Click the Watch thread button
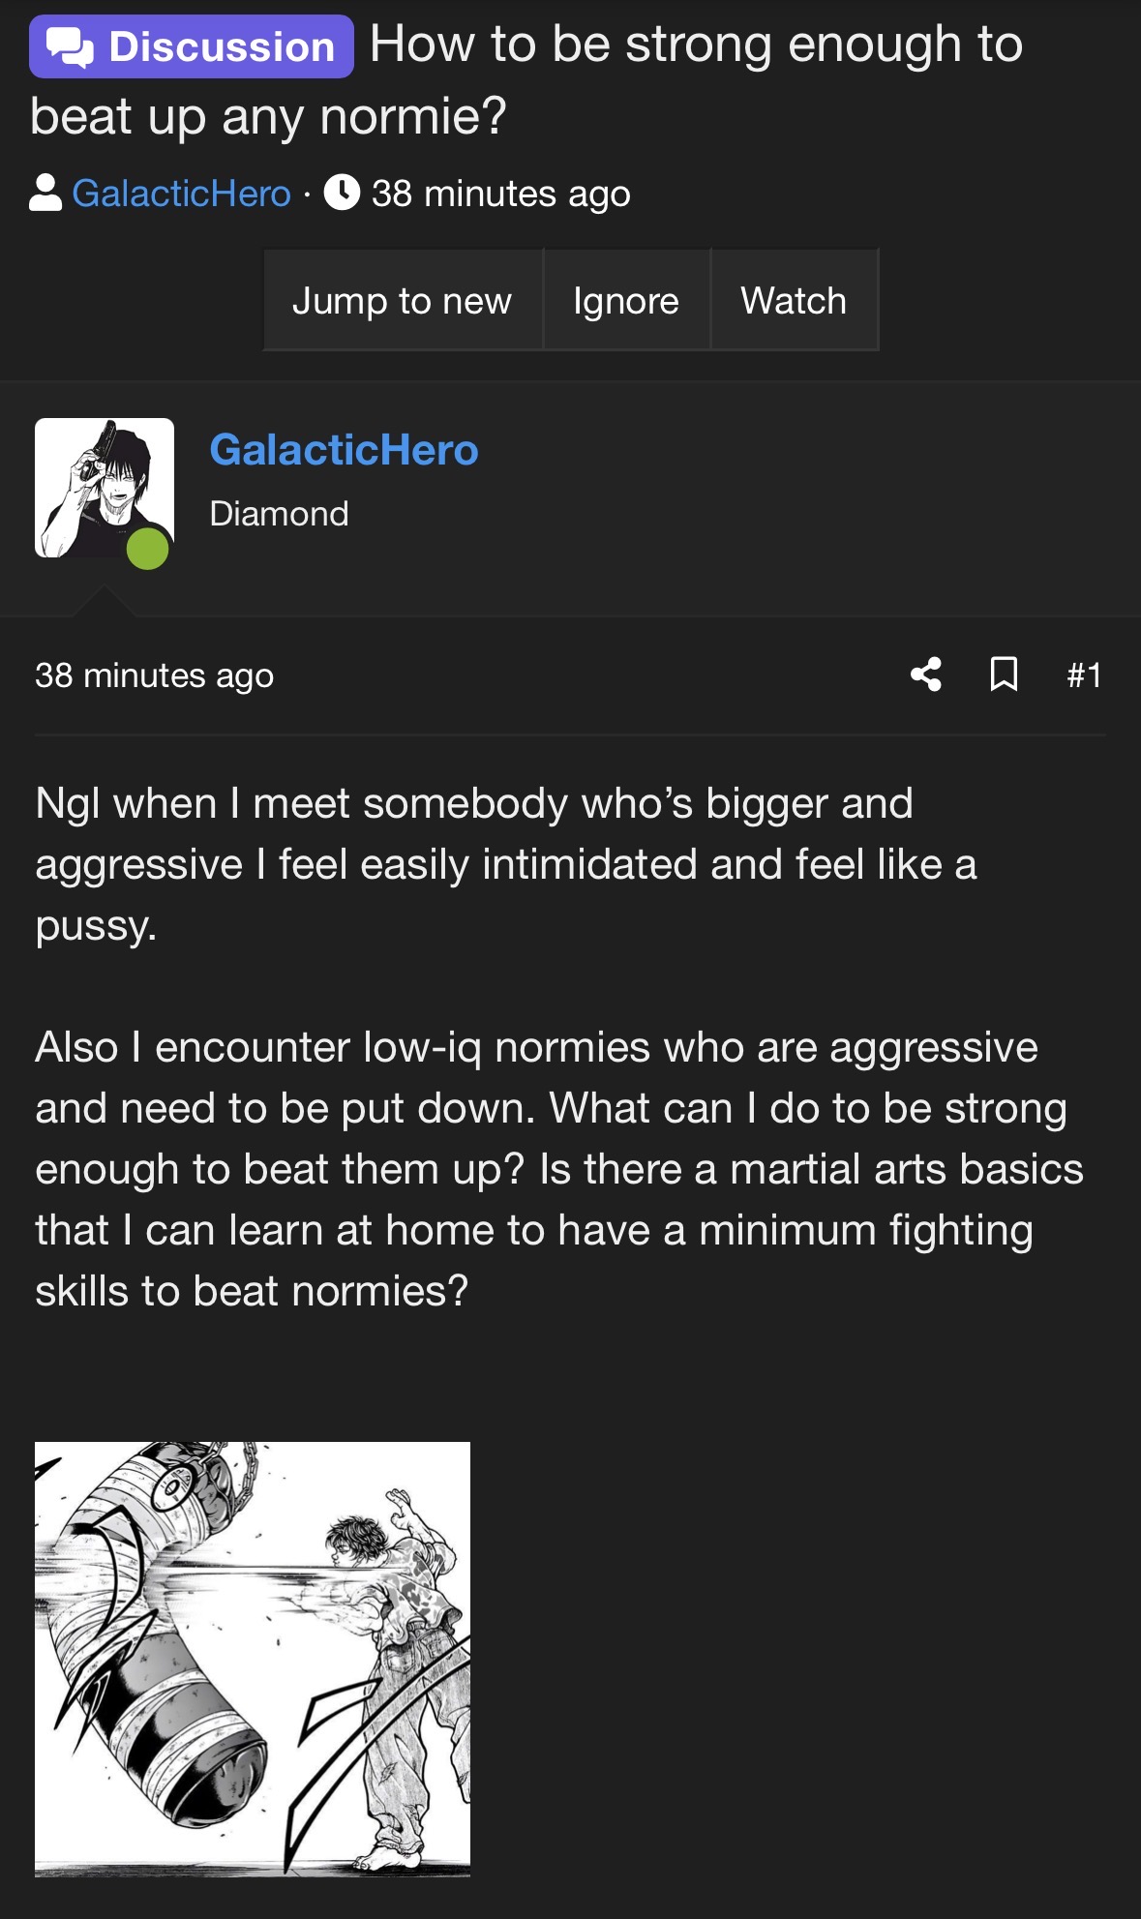The width and height of the screenshot is (1141, 1919). [795, 300]
